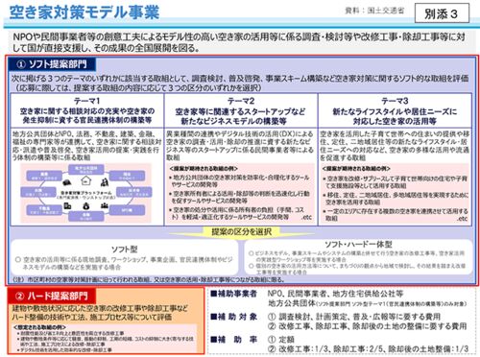The width and height of the screenshot is (480, 357).
Task: Select the '① ソフト提案部門' header
Action: pyautogui.click(x=52, y=64)
